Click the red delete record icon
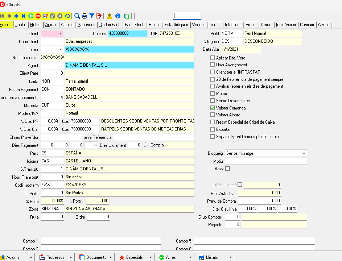This screenshot has width=342, height=261. tap(38, 16)
